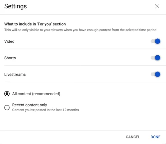The height and width of the screenshot is (144, 166).
Task: Switch off the Livestreams toggle
Action: tap(155, 74)
